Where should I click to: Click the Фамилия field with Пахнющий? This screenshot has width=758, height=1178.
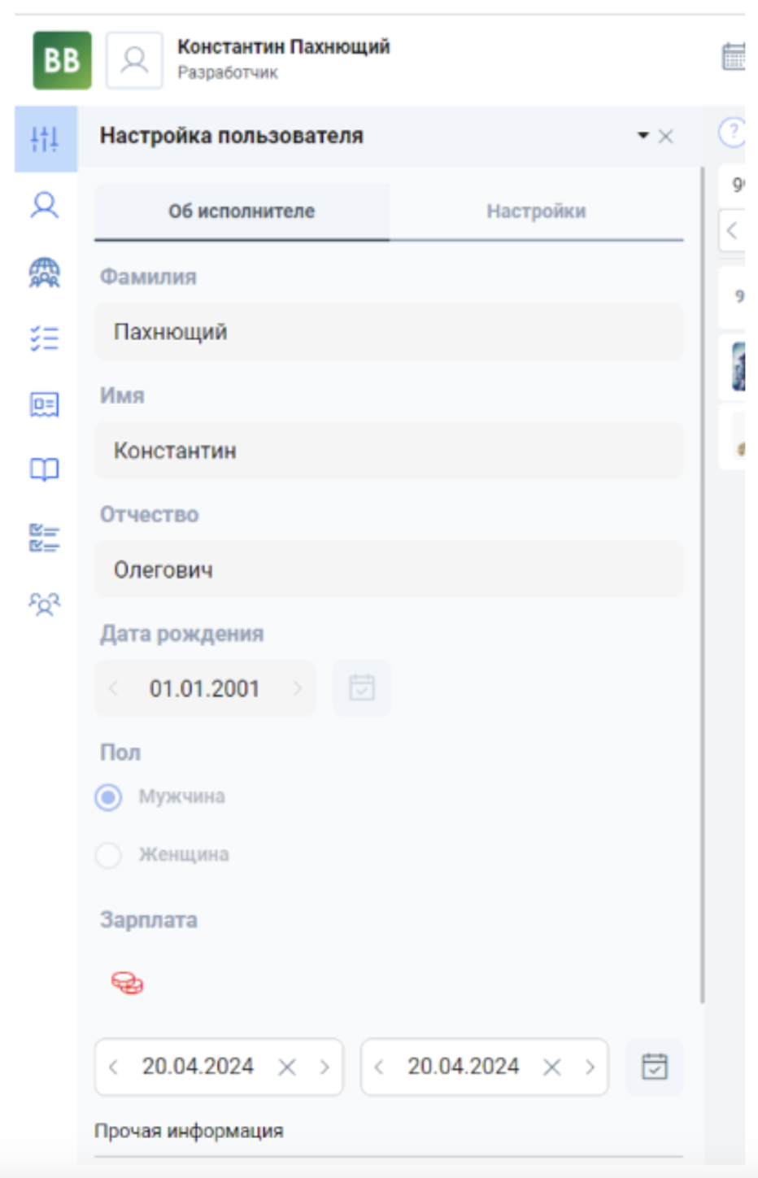pyautogui.click(x=389, y=332)
